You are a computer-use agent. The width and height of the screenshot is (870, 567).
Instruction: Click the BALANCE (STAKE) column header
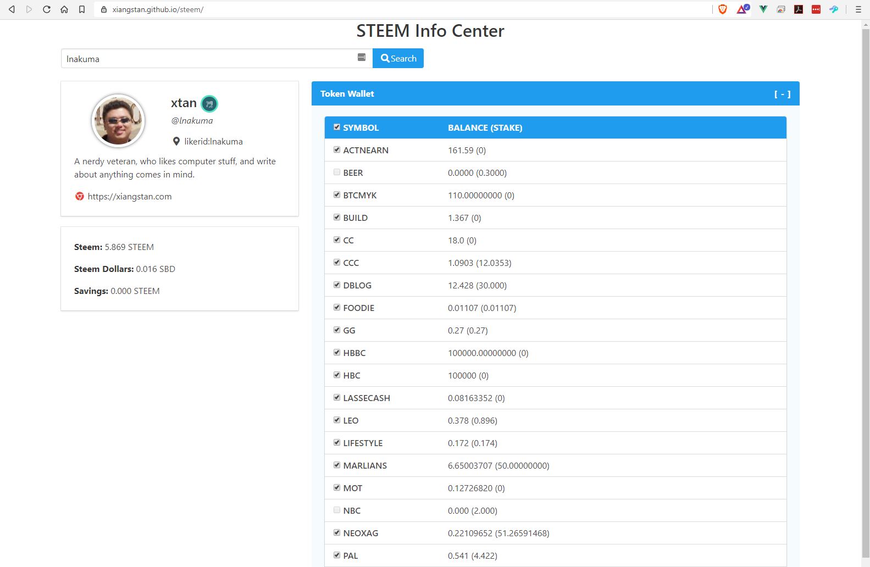485,127
